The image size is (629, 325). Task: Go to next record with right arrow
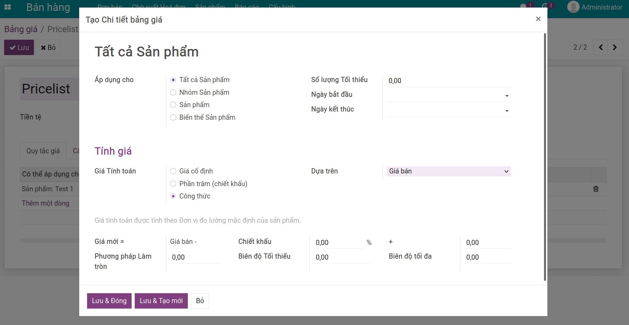615,47
